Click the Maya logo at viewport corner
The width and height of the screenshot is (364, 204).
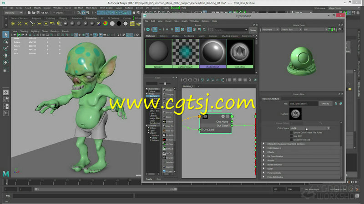[x=6, y=174]
